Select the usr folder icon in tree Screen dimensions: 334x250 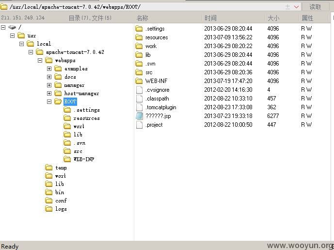[x=21, y=35]
